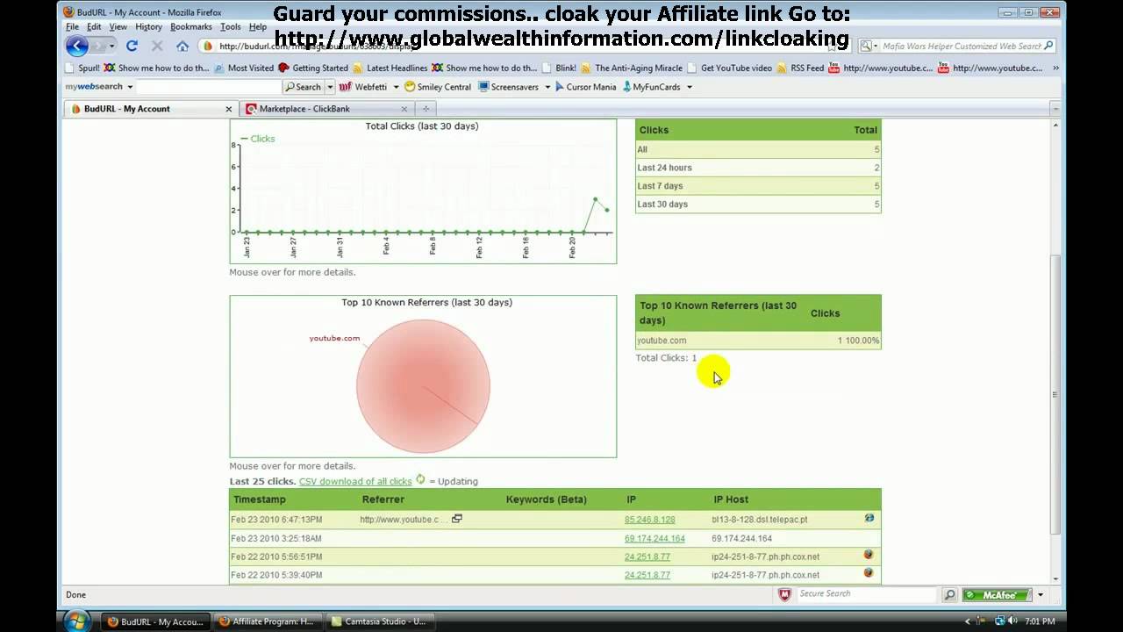Open the Getting Started bookmark

point(313,68)
